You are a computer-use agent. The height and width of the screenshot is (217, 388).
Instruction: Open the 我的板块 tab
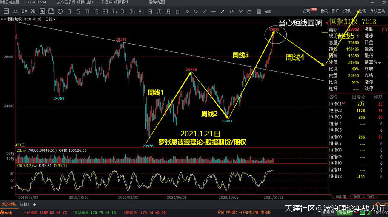9,204
